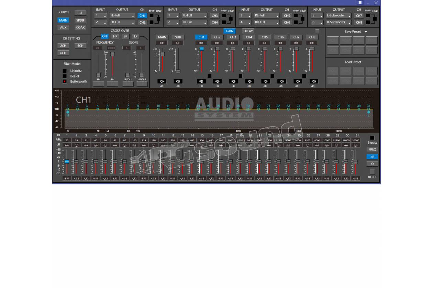Enable TEST box for CH2

click(x=152, y=22)
